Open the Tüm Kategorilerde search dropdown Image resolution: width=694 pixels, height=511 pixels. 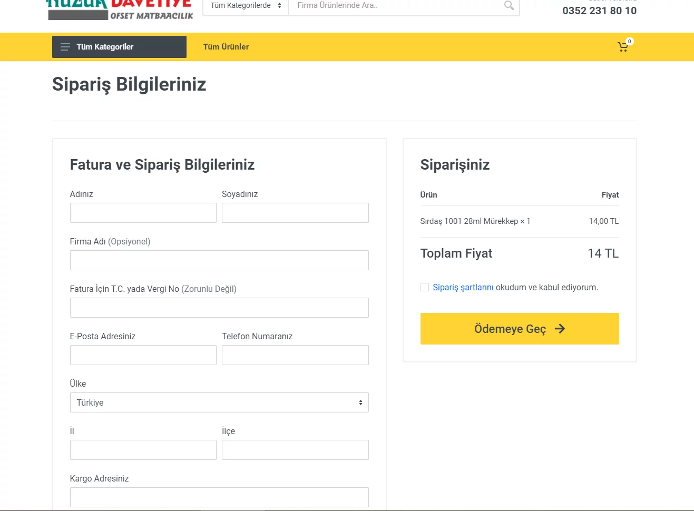coord(246,6)
